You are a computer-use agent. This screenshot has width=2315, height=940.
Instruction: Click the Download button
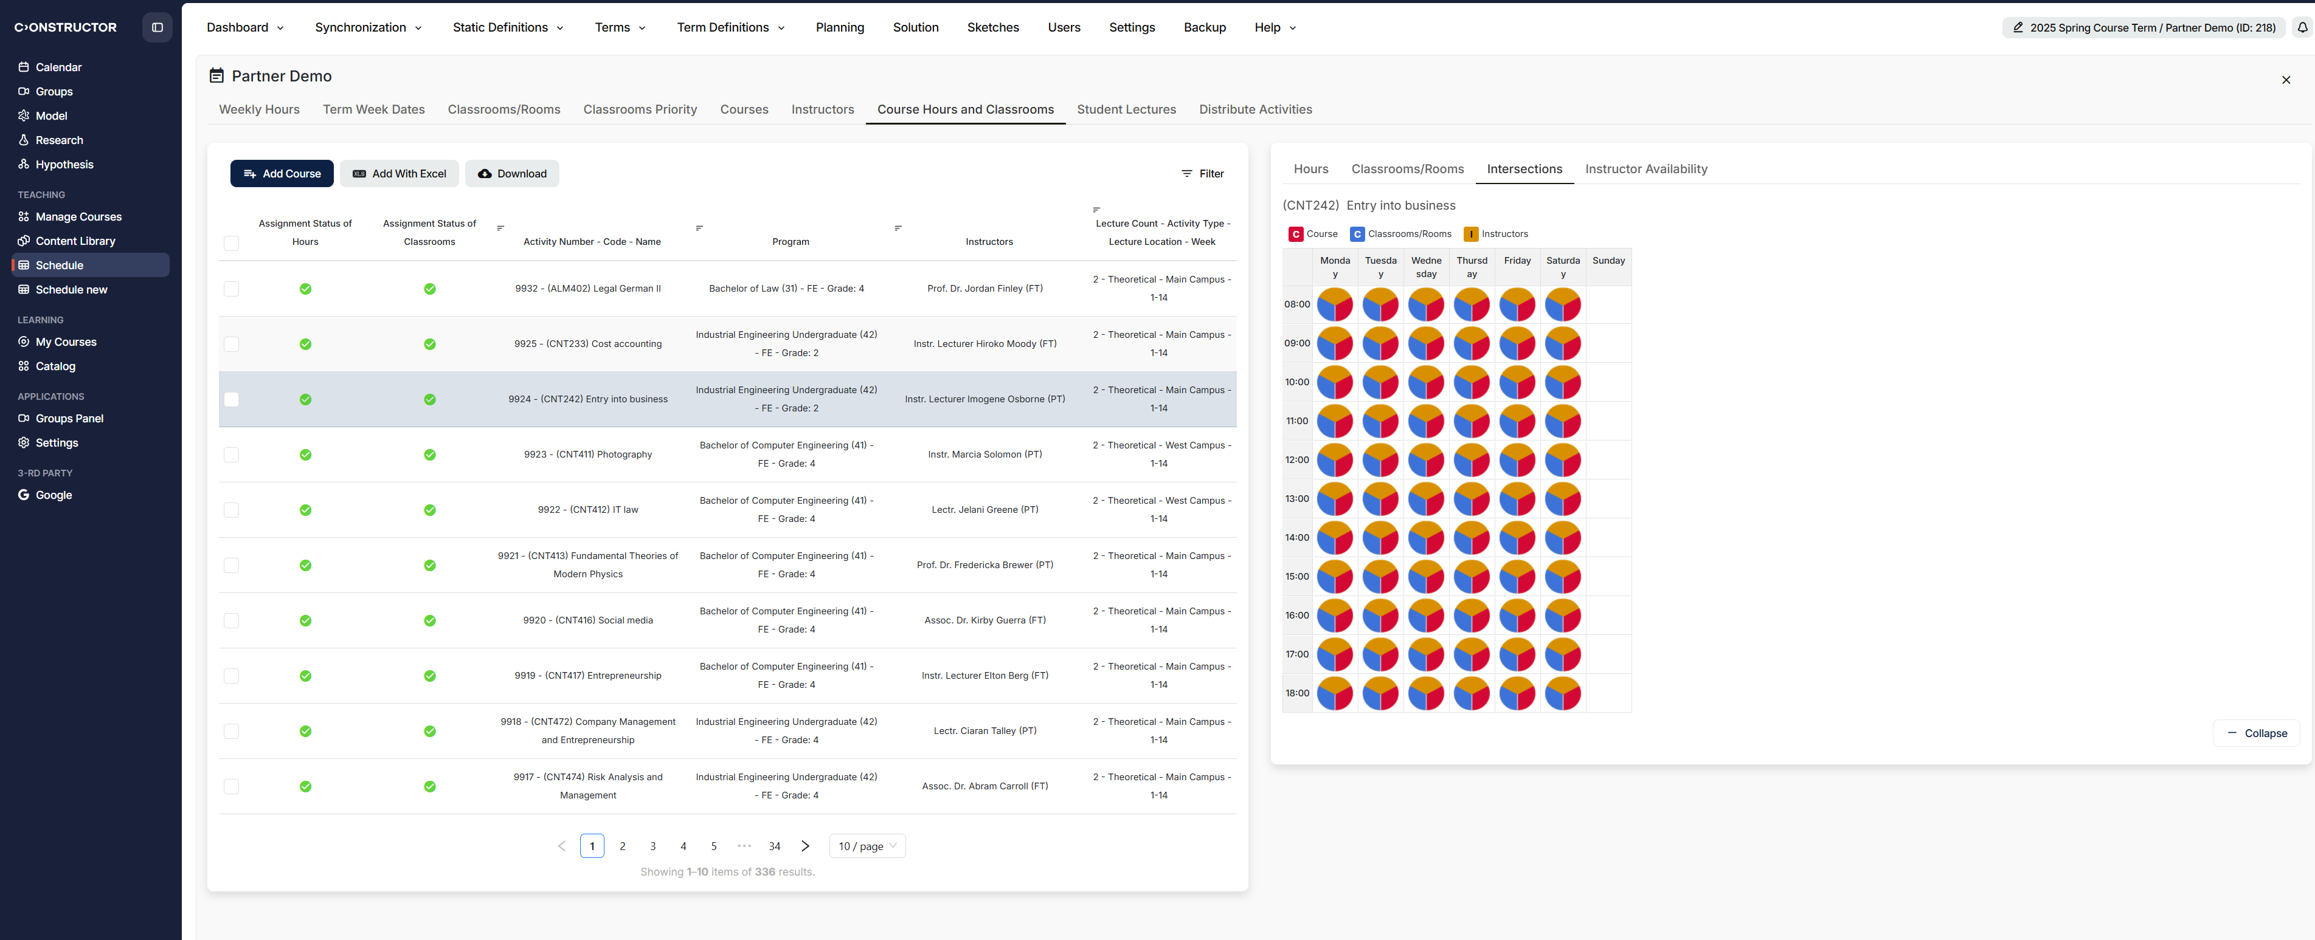pyautogui.click(x=512, y=173)
